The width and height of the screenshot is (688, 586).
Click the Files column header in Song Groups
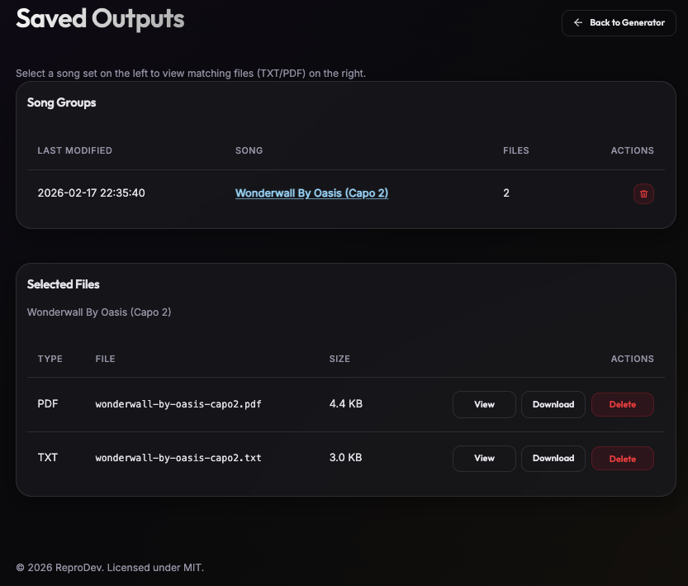(x=516, y=150)
